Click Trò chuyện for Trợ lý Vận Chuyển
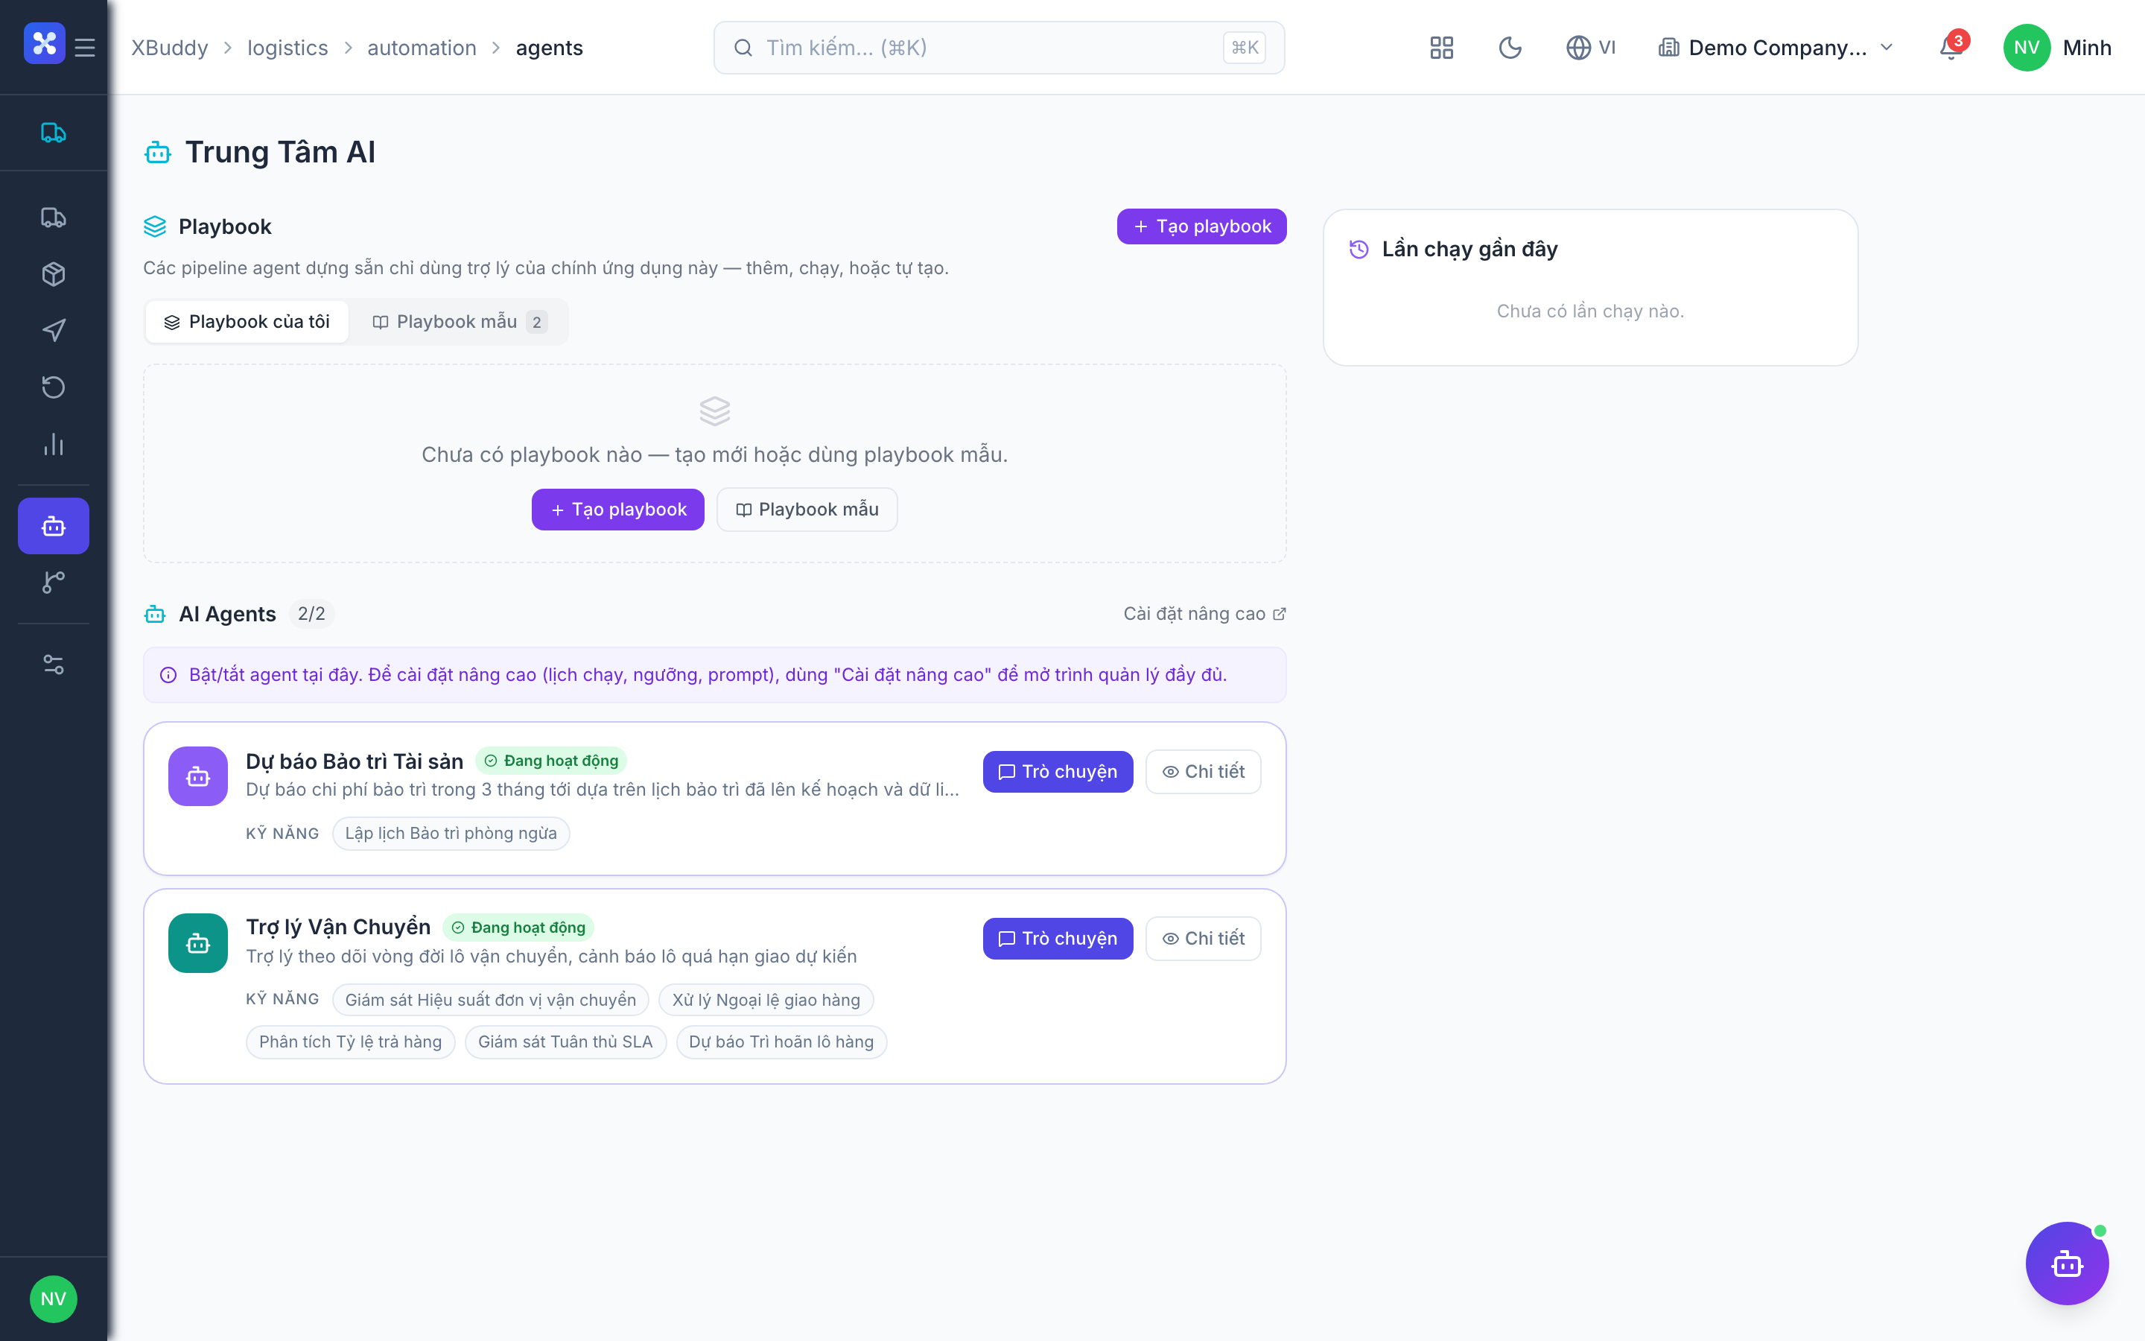This screenshot has height=1341, width=2145. pos(1058,939)
